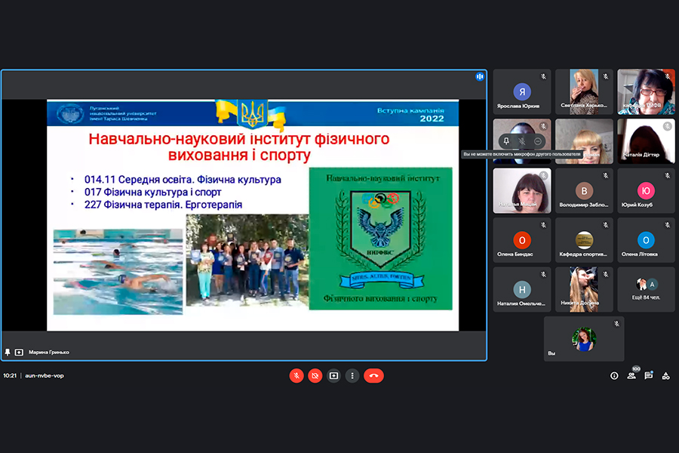Toggle your camera in the call bar

pyautogui.click(x=315, y=375)
